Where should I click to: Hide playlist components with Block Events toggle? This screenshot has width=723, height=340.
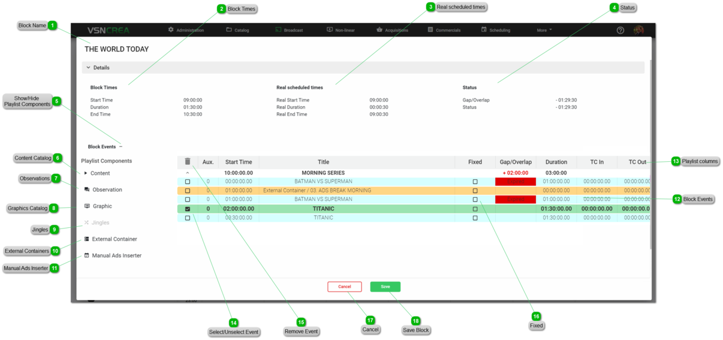tap(120, 146)
